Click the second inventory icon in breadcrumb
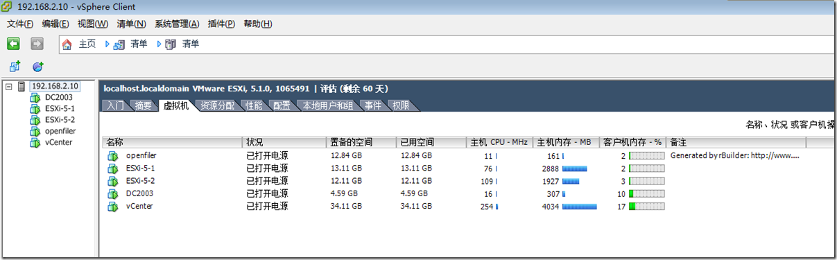The height and width of the screenshot is (260, 837). click(171, 44)
